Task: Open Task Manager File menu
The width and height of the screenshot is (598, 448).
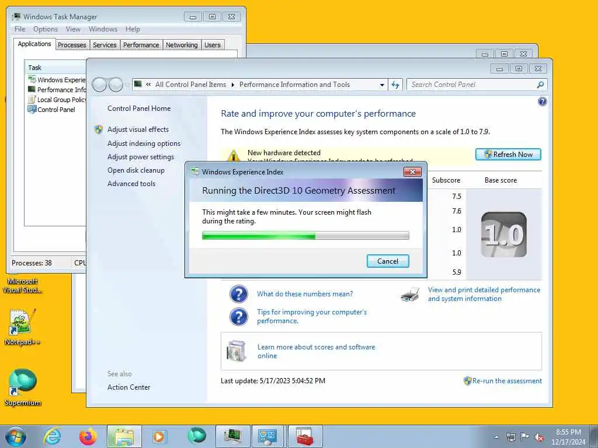Action: [20, 29]
